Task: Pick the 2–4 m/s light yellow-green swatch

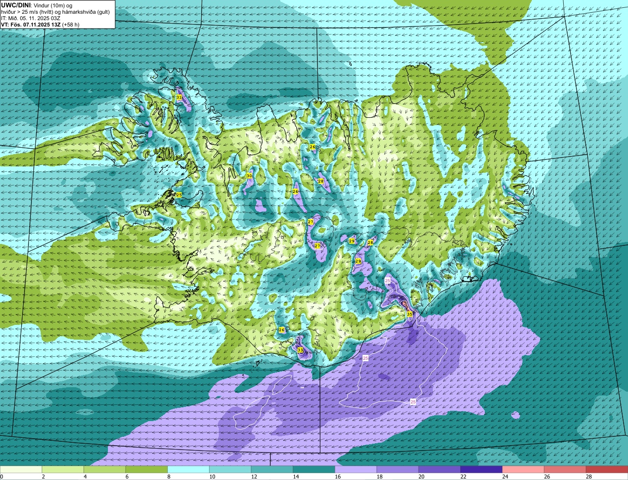Action: click(x=63, y=470)
